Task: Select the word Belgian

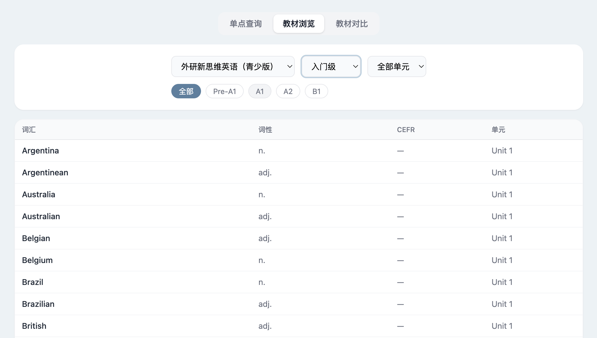Action: (x=36, y=238)
